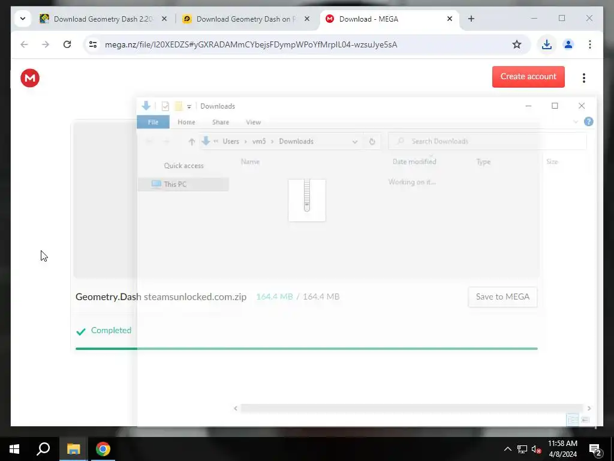
Task: Select This PC in navigation pane
Action: coord(183,184)
